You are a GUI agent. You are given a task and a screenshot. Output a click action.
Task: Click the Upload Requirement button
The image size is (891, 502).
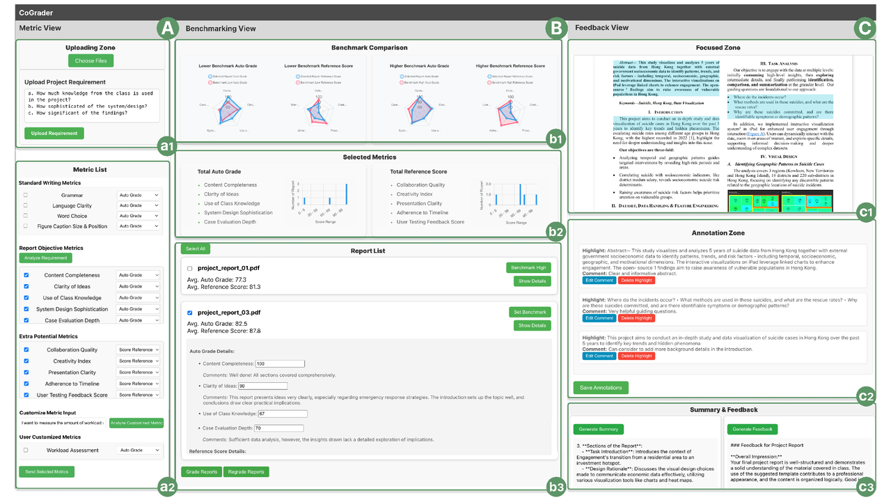click(x=54, y=133)
